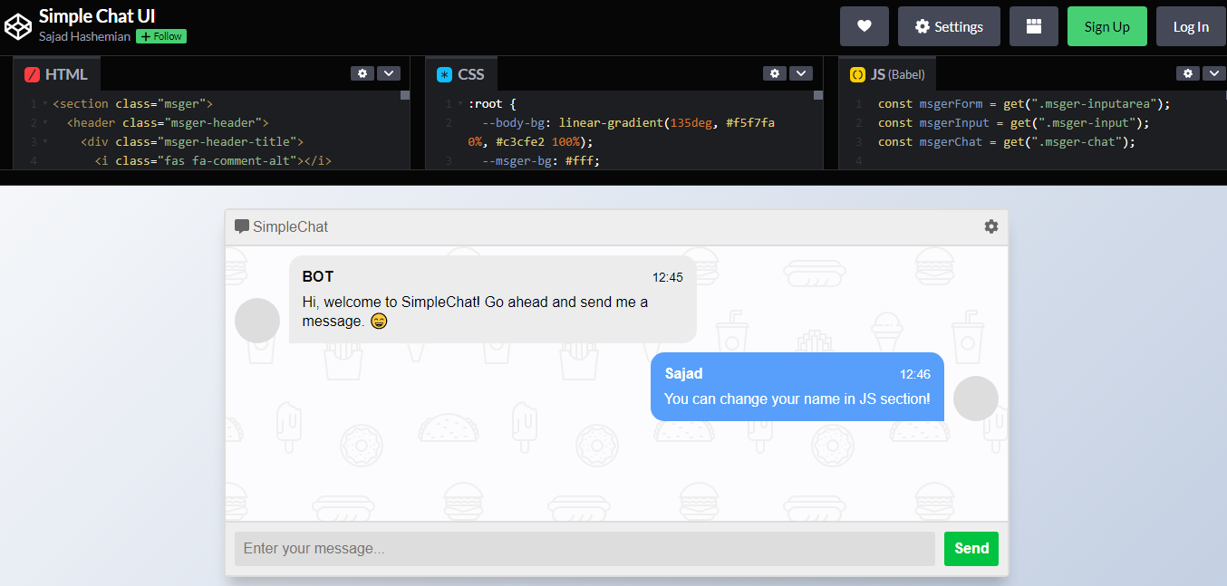Screen dimensions: 1227x586
Task: Click the Sign Up button
Action: pos(1106,26)
